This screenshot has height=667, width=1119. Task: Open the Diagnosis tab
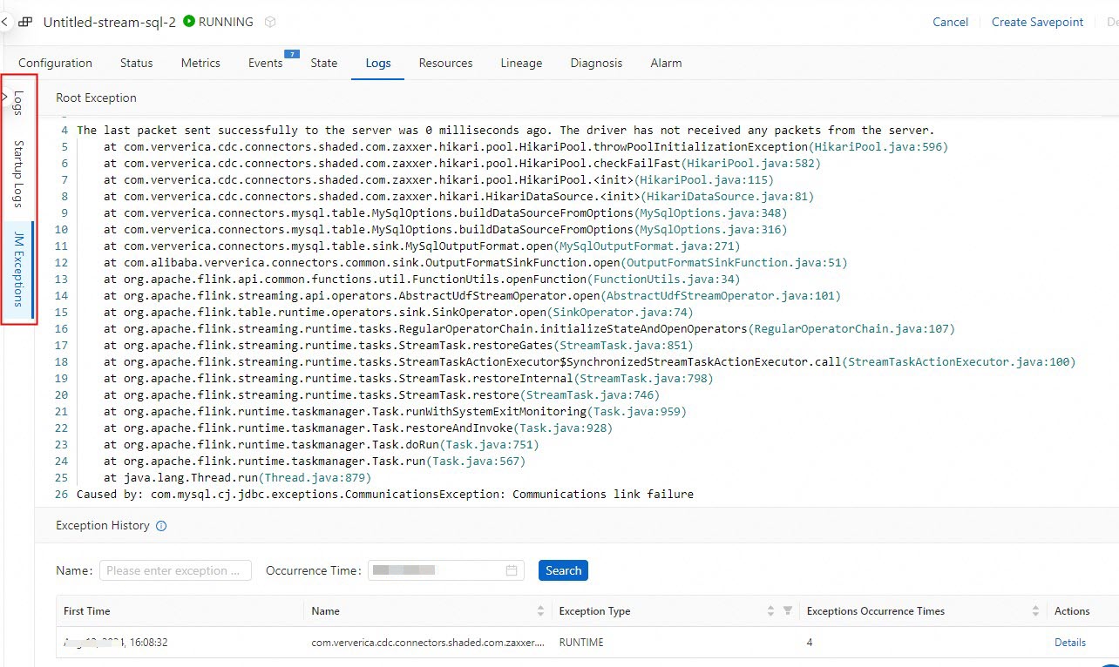click(x=596, y=63)
